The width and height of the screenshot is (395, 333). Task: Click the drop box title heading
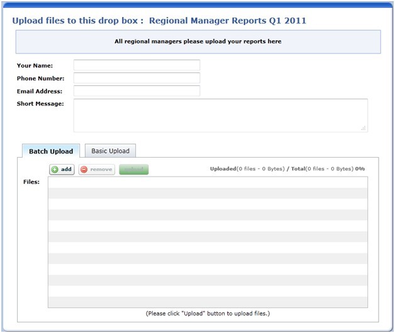tap(159, 21)
